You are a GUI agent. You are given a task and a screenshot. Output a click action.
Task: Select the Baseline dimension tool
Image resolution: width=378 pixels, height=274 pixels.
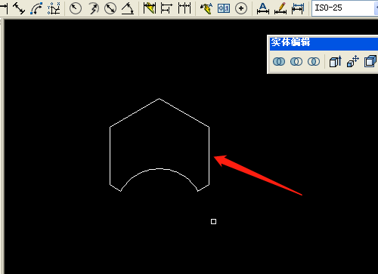click(167, 8)
